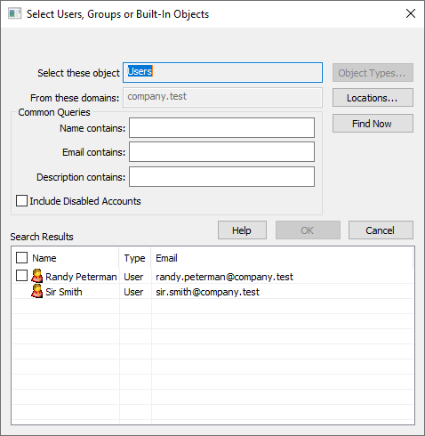
Task: Select the randy.peterman@company.test email cell
Action: click(224, 277)
